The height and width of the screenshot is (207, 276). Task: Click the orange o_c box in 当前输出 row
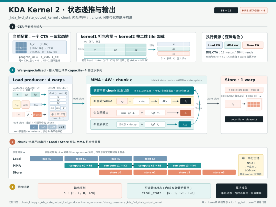point(186,113)
